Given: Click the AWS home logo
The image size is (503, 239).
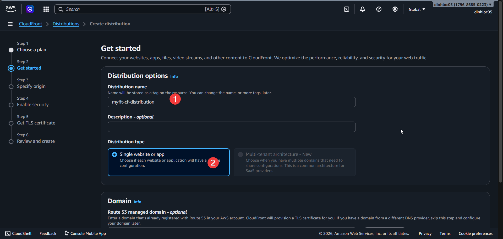Looking at the screenshot, I should click(x=10, y=9).
